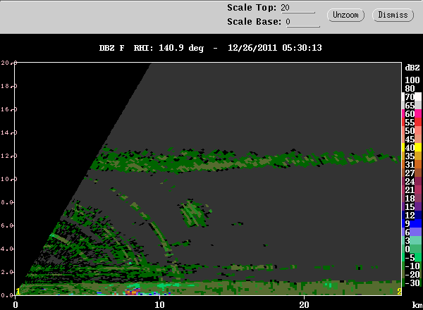Click the 100 value on dBZ legend
The width and height of the screenshot is (423, 310).
[x=412, y=80]
